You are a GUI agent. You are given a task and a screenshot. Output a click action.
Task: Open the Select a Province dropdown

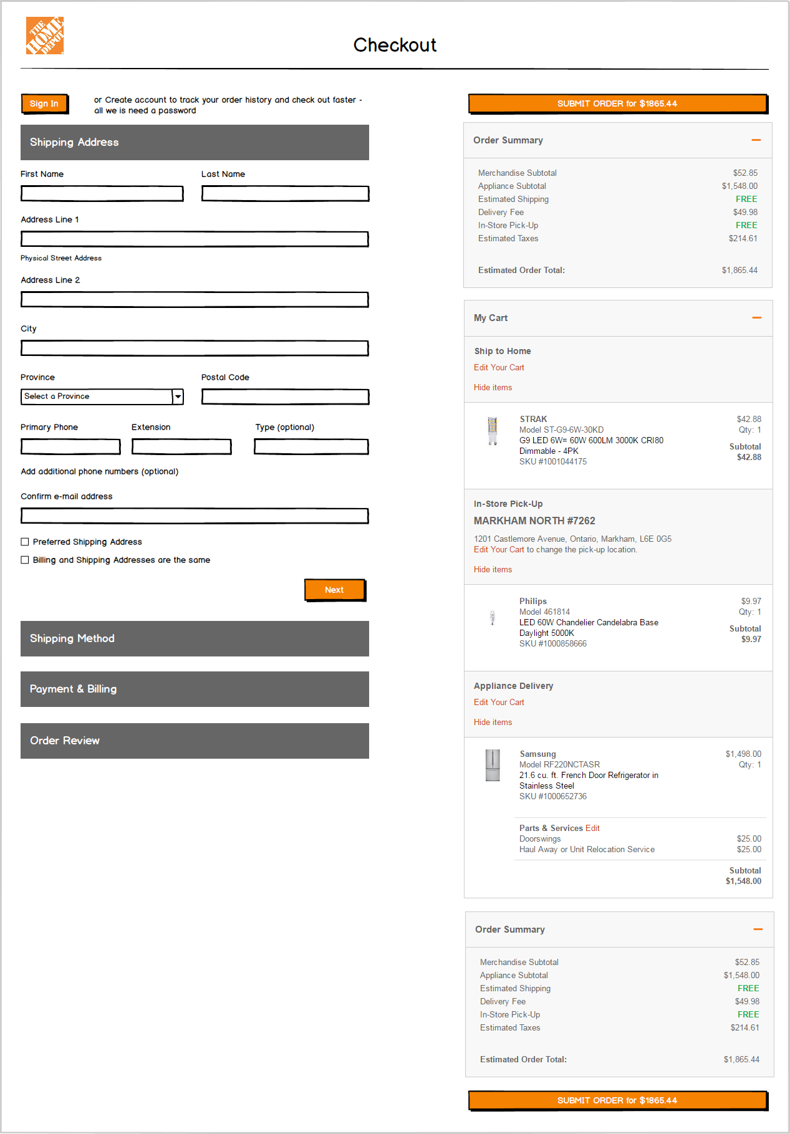102,396
